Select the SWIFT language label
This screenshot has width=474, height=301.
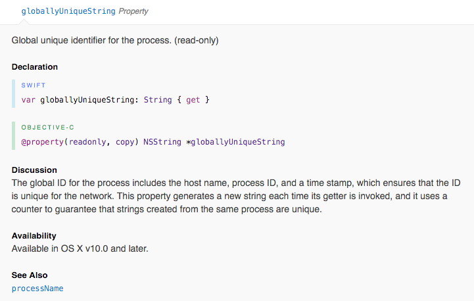34,85
